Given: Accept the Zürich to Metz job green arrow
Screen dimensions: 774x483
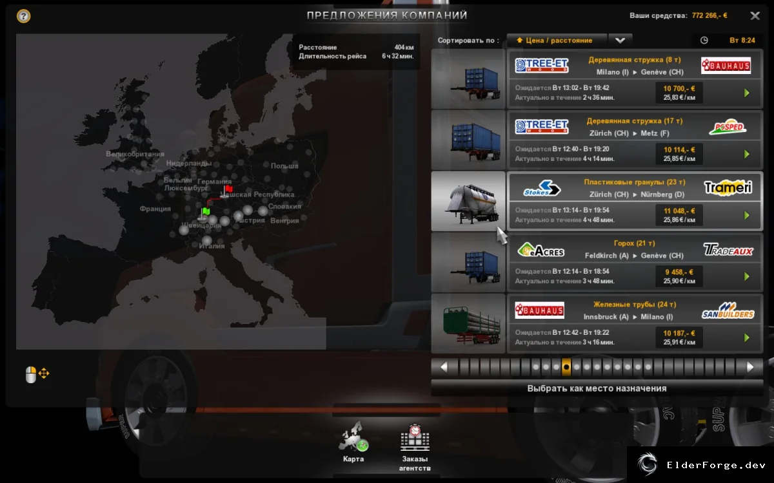Looking at the screenshot, I should tap(747, 154).
